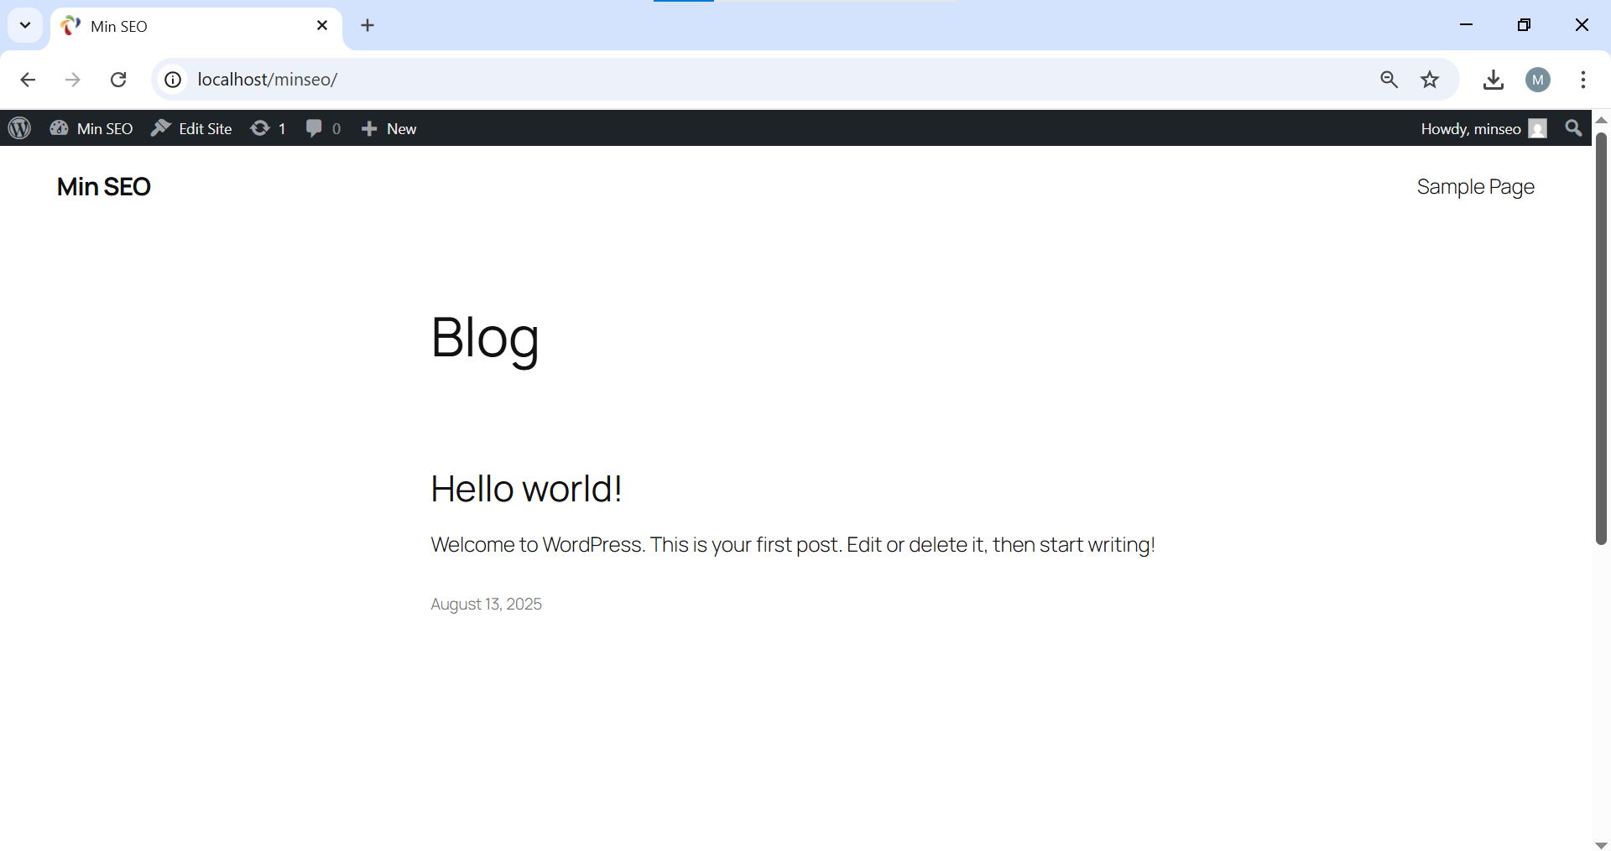The width and height of the screenshot is (1611, 851).
Task: Expand the tab search dropdown arrow
Action: tap(25, 25)
